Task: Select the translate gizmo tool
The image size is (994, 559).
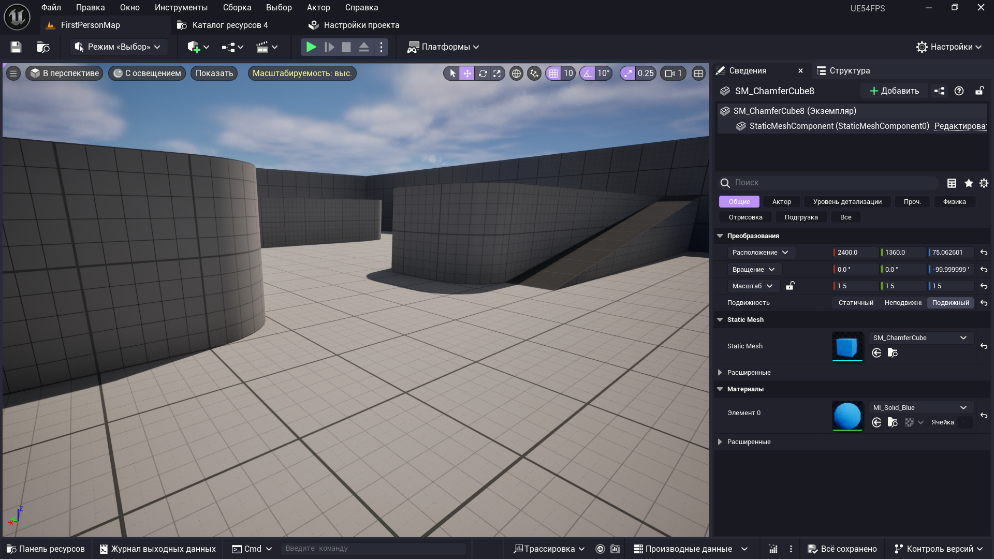Action: 467,73
